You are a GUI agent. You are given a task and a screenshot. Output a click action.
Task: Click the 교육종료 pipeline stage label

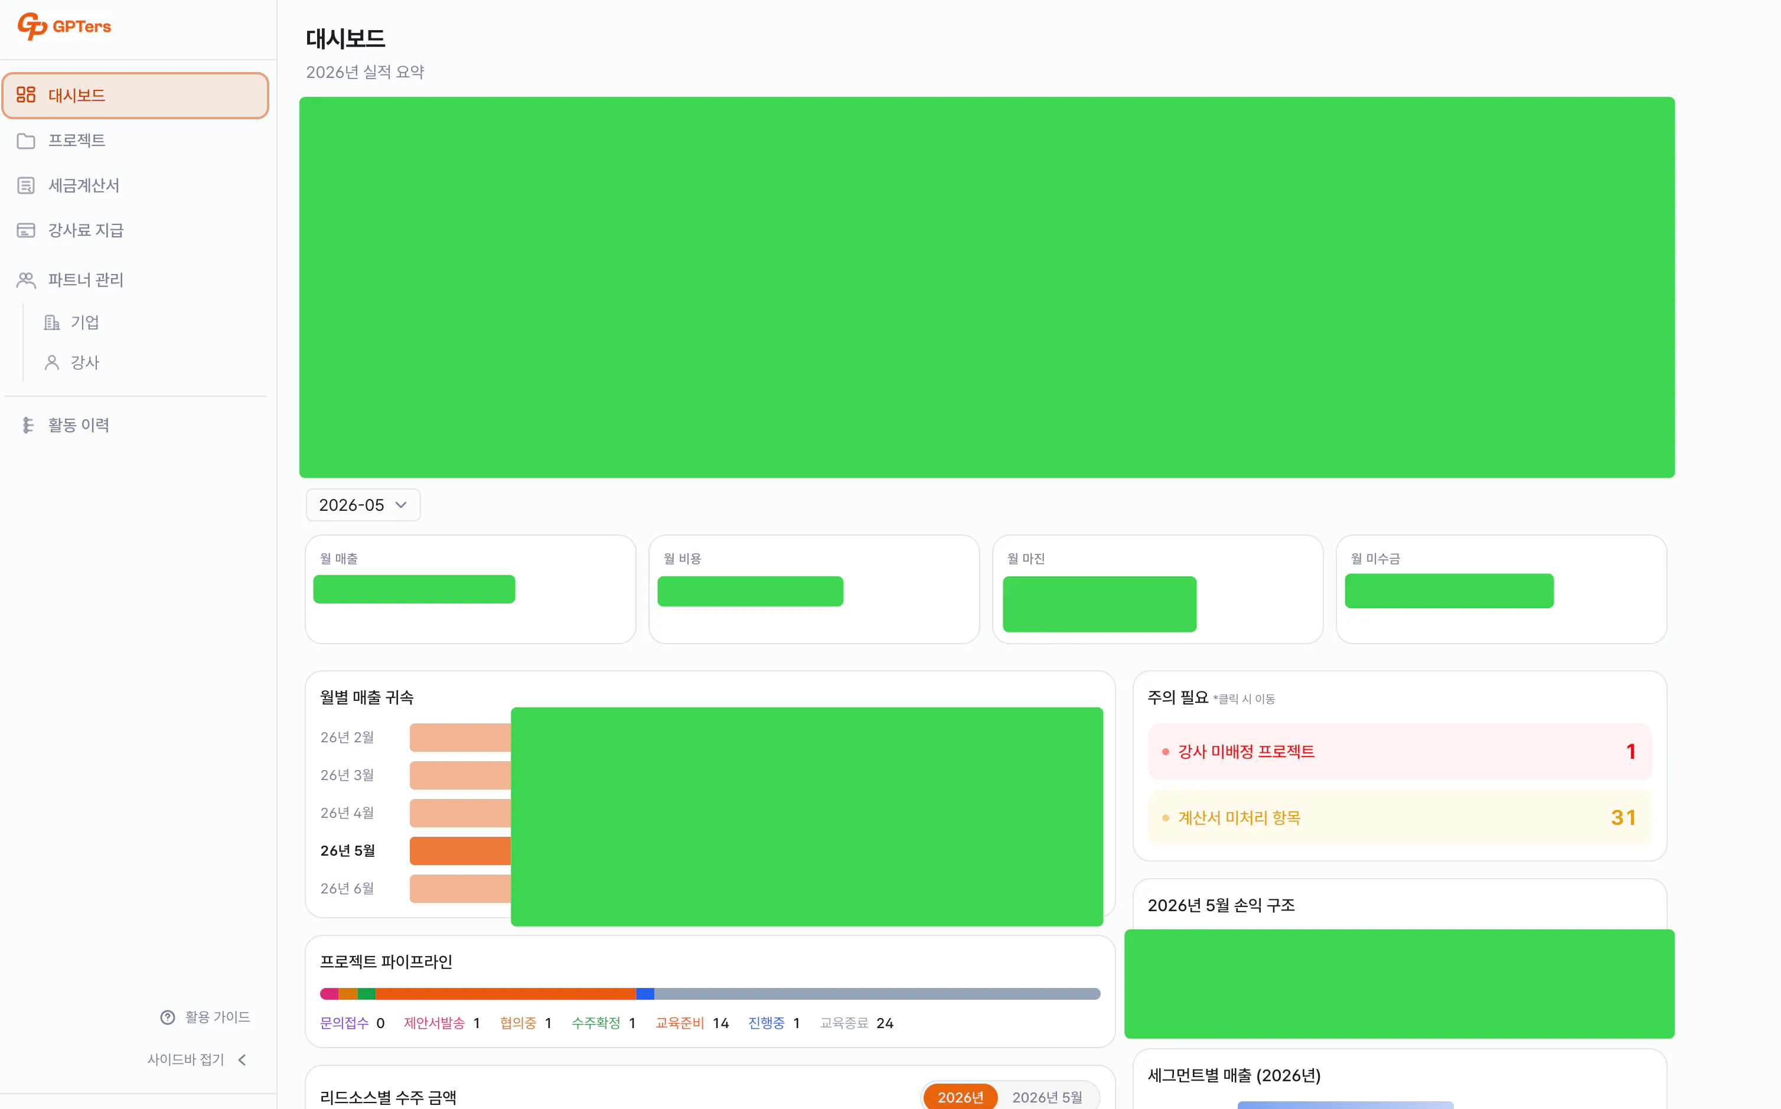pyautogui.click(x=844, y=1022)
